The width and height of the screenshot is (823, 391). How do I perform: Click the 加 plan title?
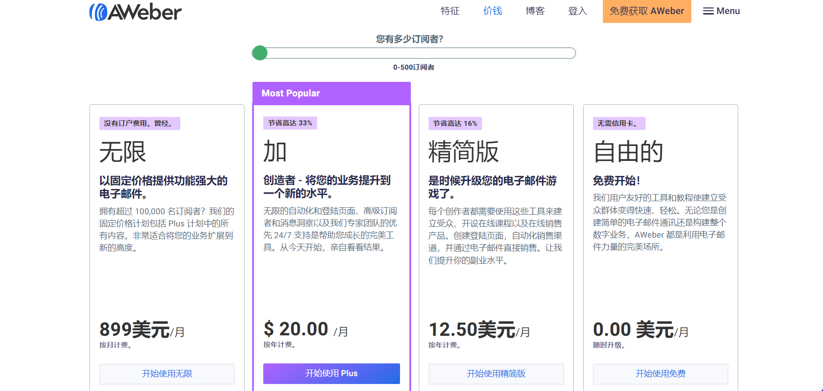pos(275,152)
